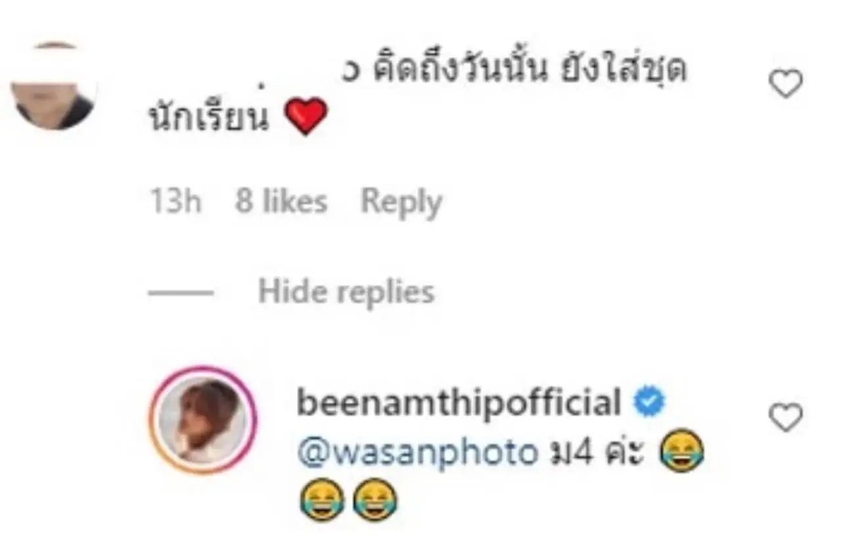This screenshot has height=558, width=841.
Task: Open beenamthipofficial's story ring avatar
Action: coord(203,419)
